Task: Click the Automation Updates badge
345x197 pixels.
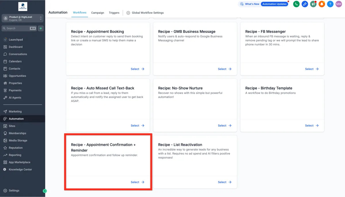Action: pos(274,4)
